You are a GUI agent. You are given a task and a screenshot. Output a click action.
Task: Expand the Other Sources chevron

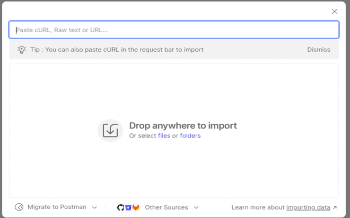pyautogui.click(x=196, y=208)
